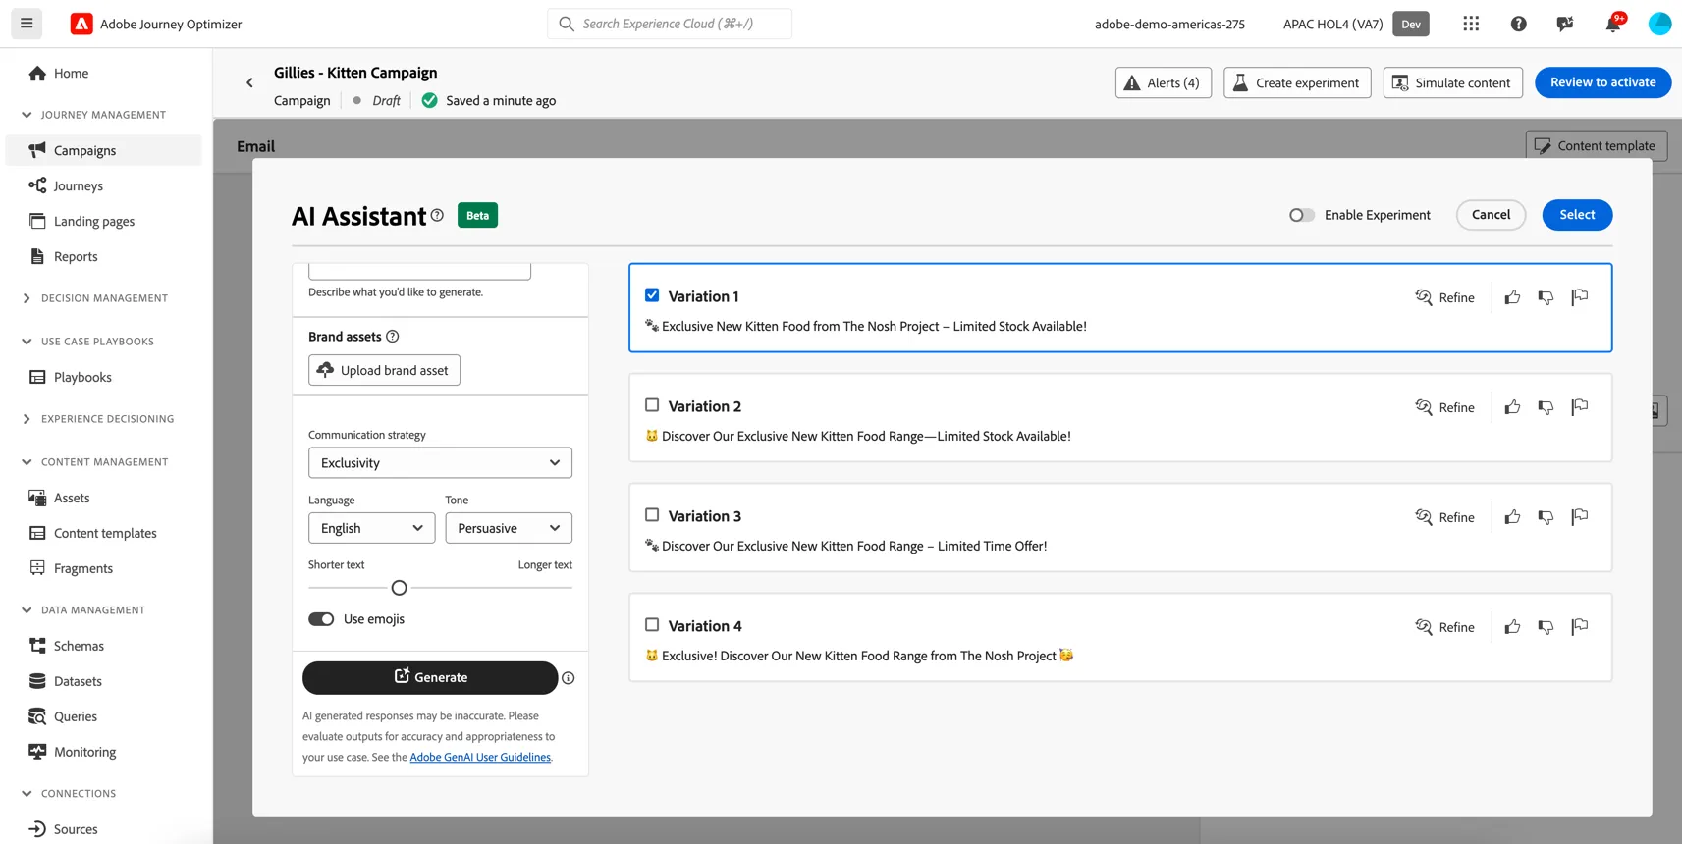Image resolution: width=1682 pixels, height=844 pixels.
Task: Click the back arrow beside campaign title
Action: (249, 83)
